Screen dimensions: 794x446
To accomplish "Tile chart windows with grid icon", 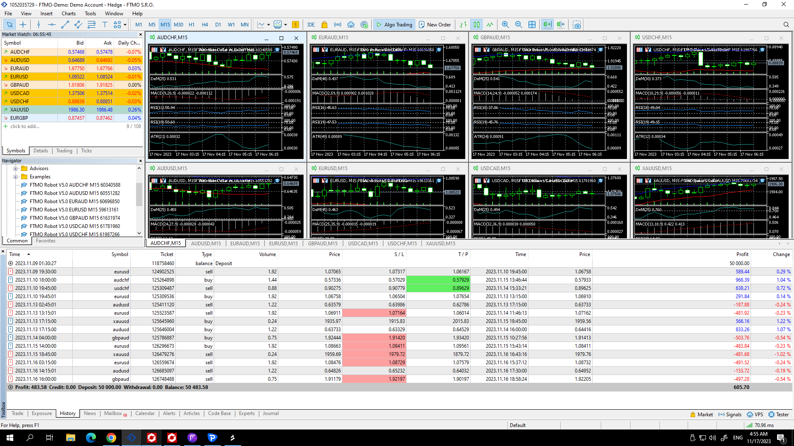I will [x=532, y=25].
